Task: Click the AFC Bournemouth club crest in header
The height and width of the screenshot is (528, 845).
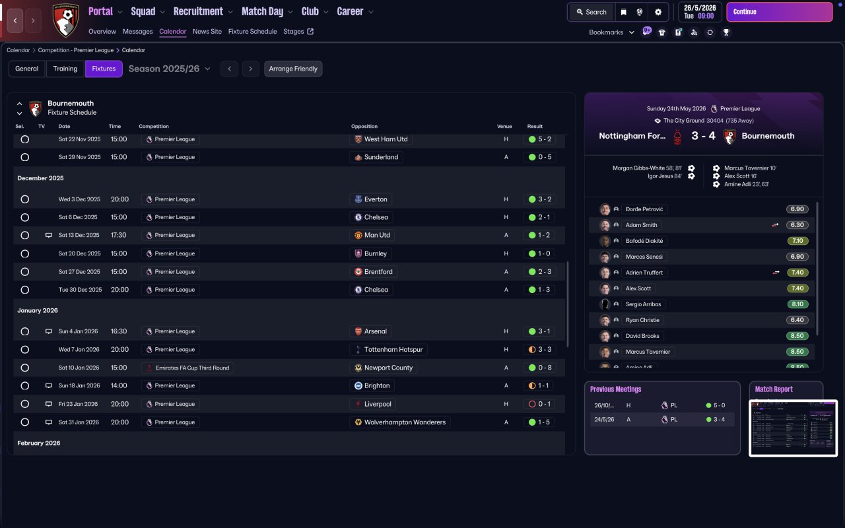Action: pyautogui.click(x=65, y=20)
